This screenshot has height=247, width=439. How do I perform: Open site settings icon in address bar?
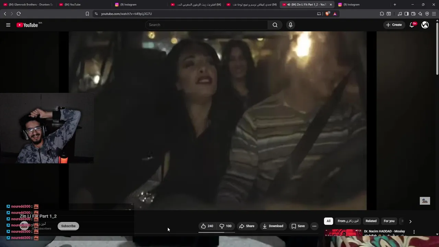pos(96,14)
